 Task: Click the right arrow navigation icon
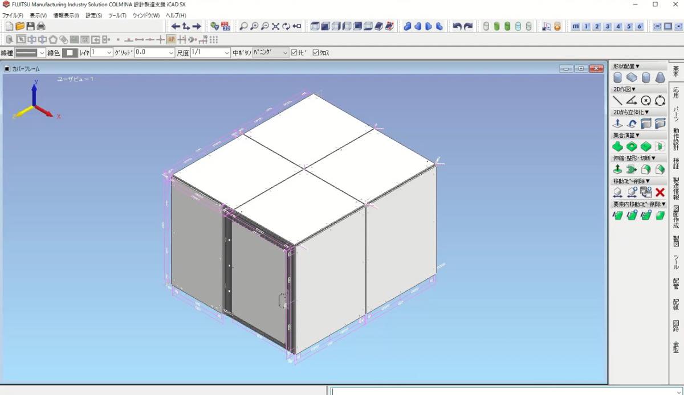pyautogui.click(x=197, y=26)
